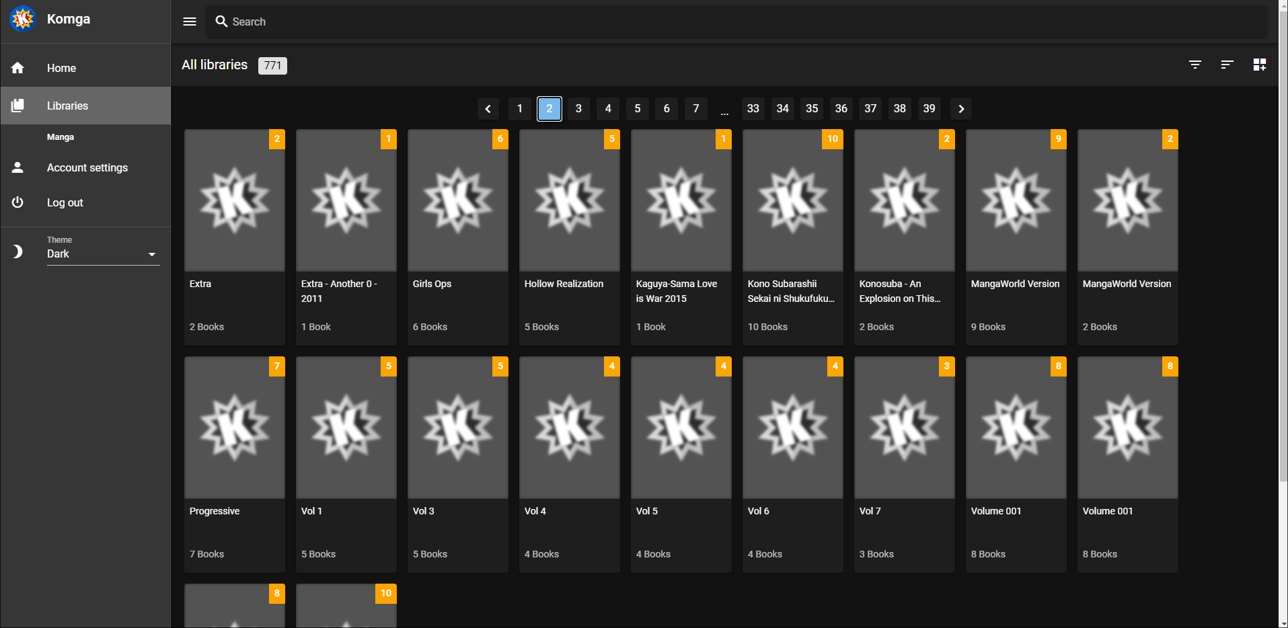Viewport: 1288px width, 628px height.
Task: Select the Libraries sidebar entry
Action: point(67,106)
